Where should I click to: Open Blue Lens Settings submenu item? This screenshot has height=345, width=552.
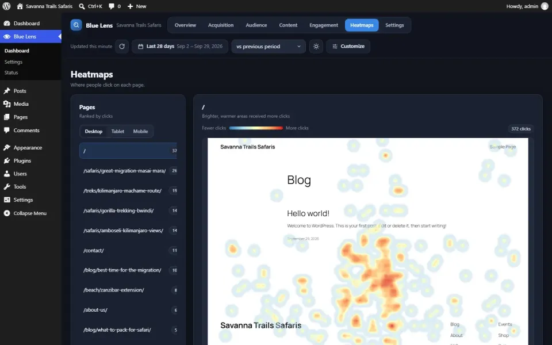13,62
